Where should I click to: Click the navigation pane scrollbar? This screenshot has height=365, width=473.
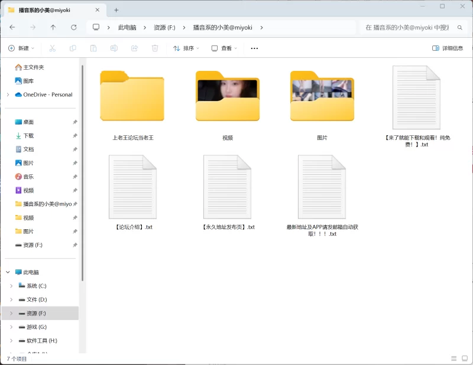(82, 173)
